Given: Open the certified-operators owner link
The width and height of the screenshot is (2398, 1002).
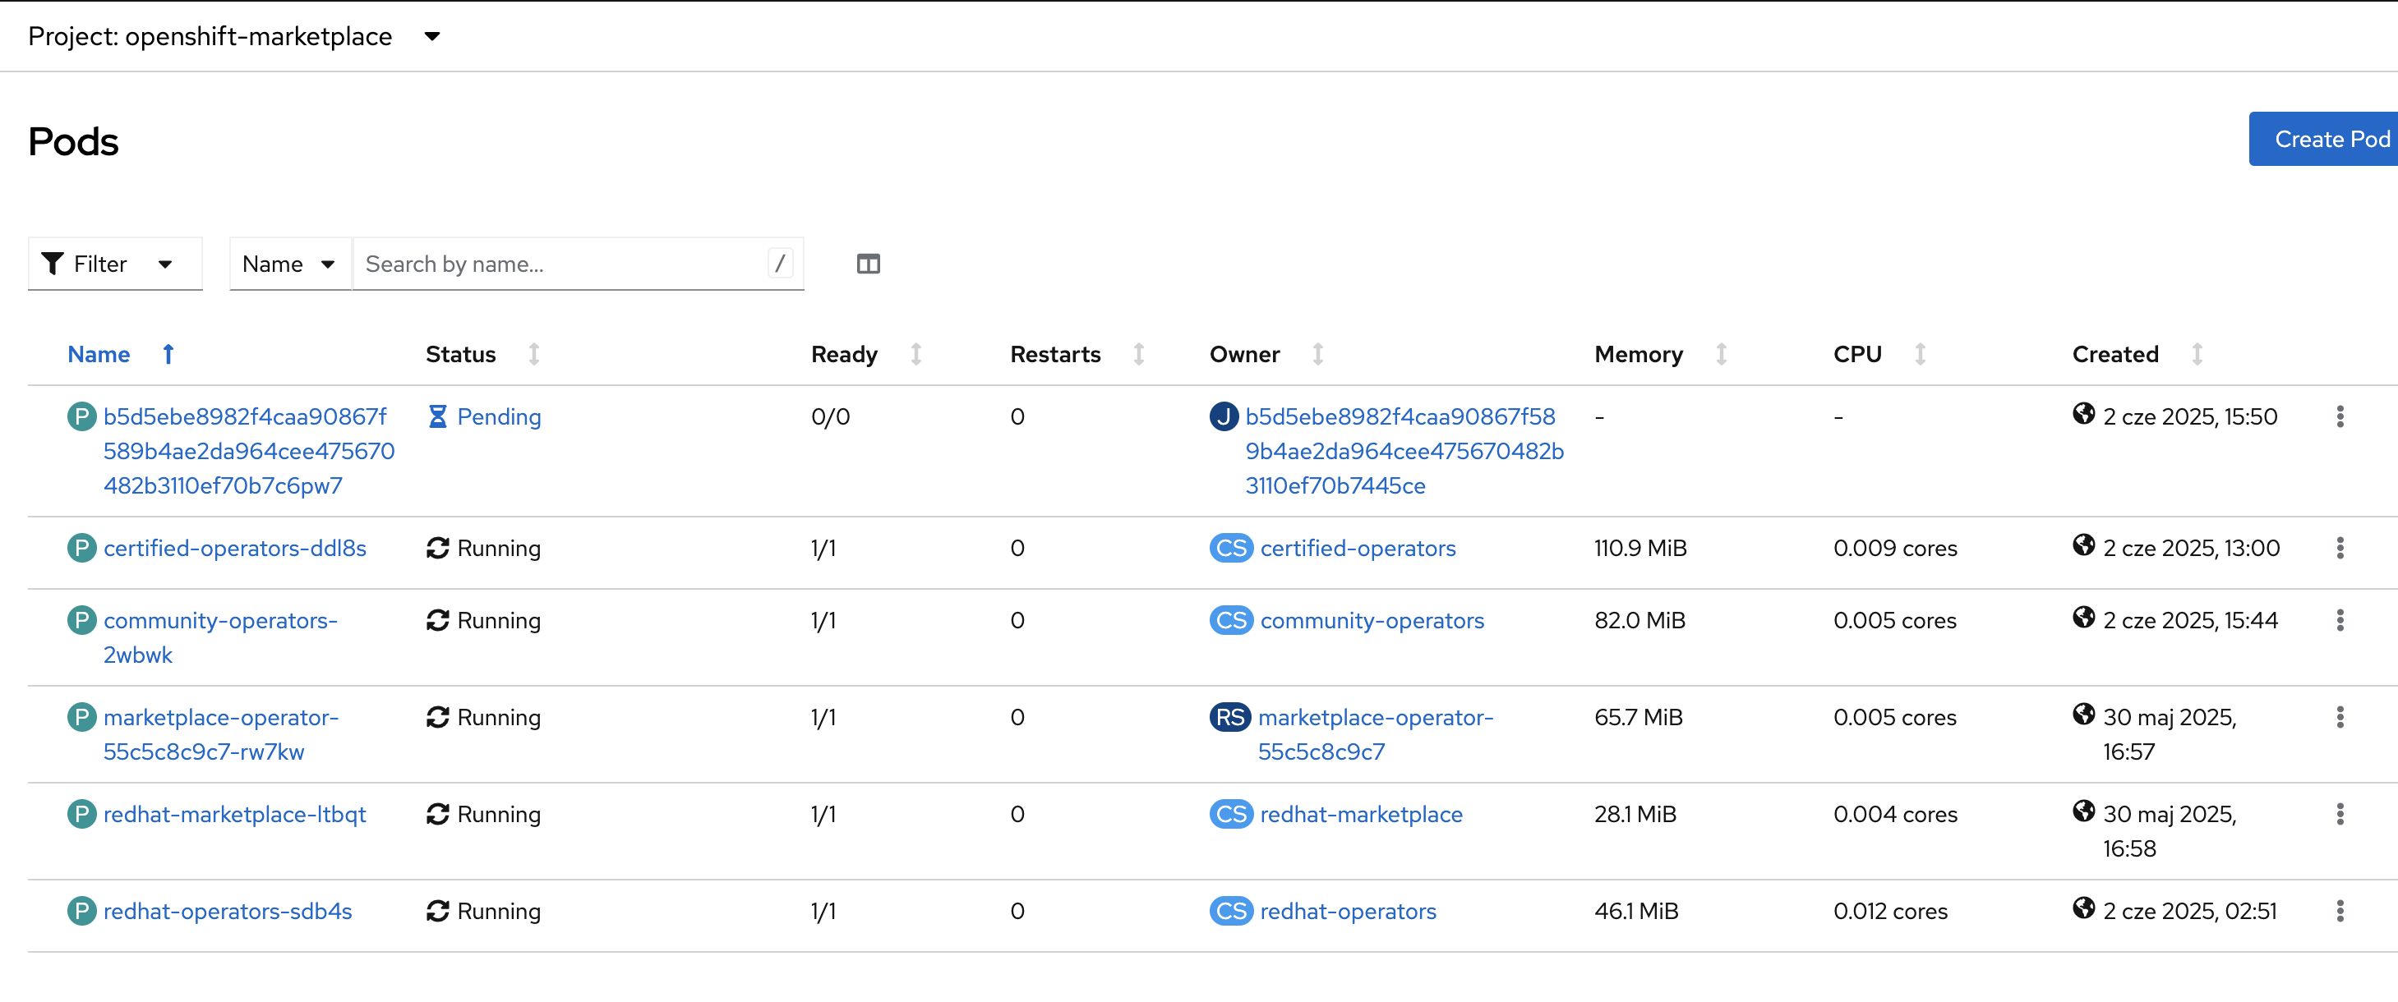Looking at the screenshot, I should click(1358, 548).
